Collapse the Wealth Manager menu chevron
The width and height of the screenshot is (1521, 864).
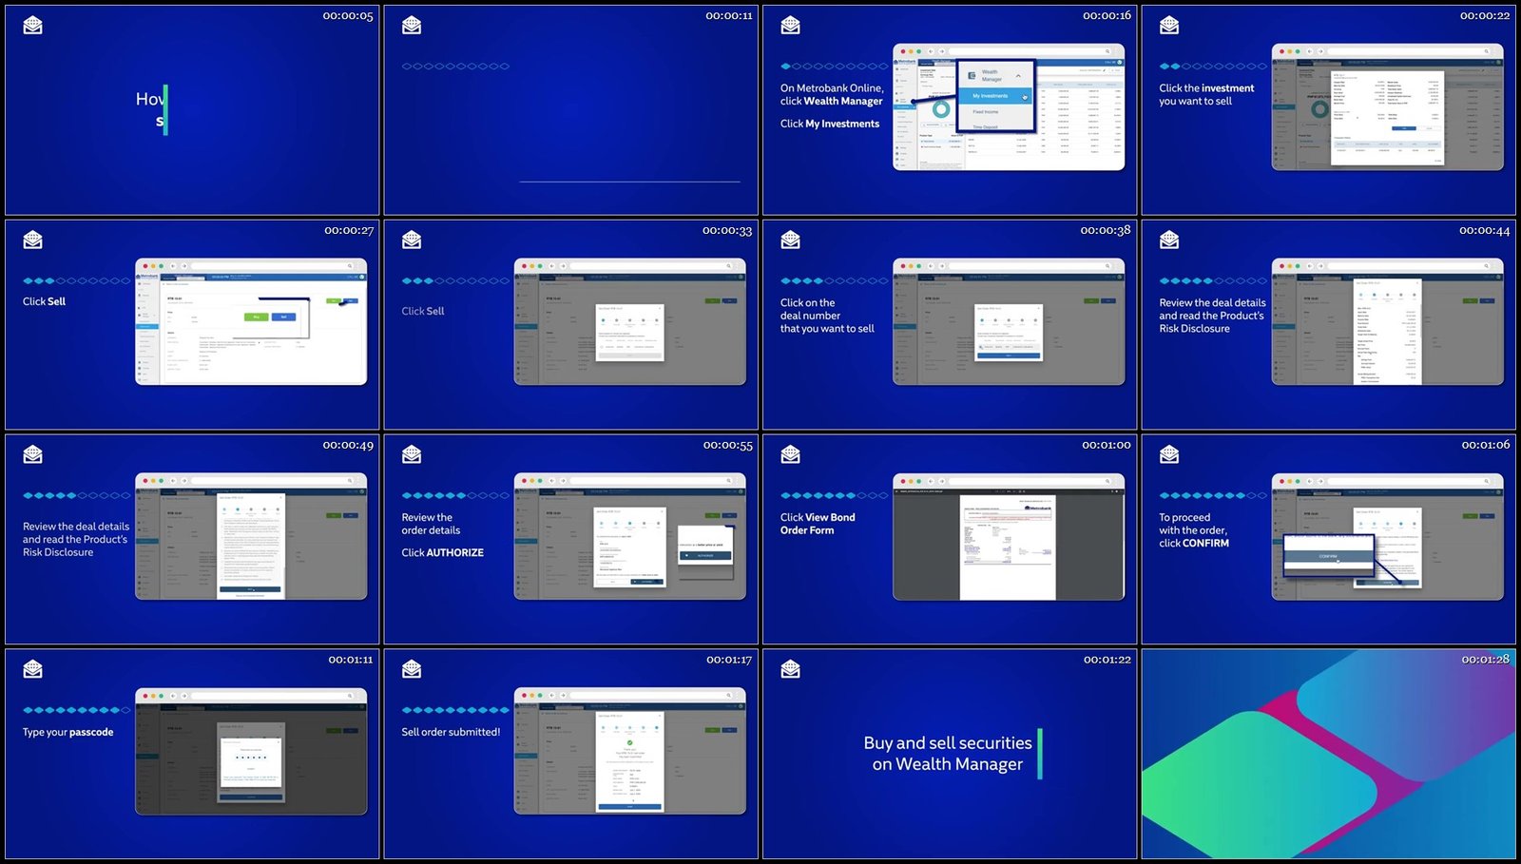tap(1019, 75)
